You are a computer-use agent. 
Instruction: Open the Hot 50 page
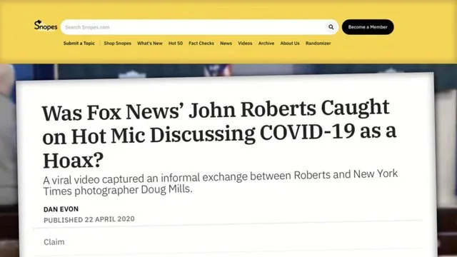point(176,43)
